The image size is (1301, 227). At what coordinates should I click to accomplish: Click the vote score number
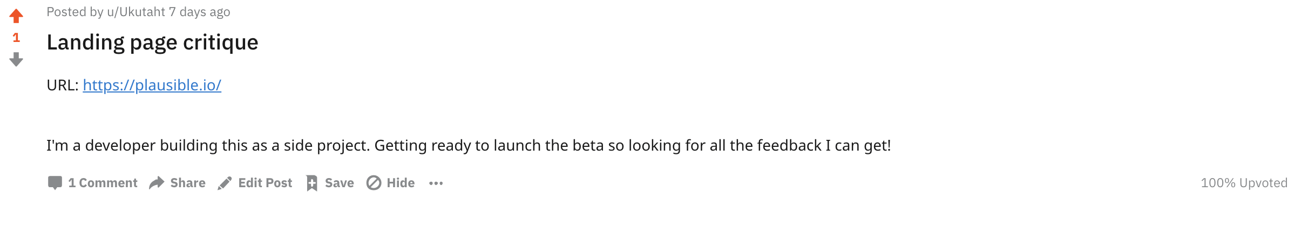pos(16,38)
